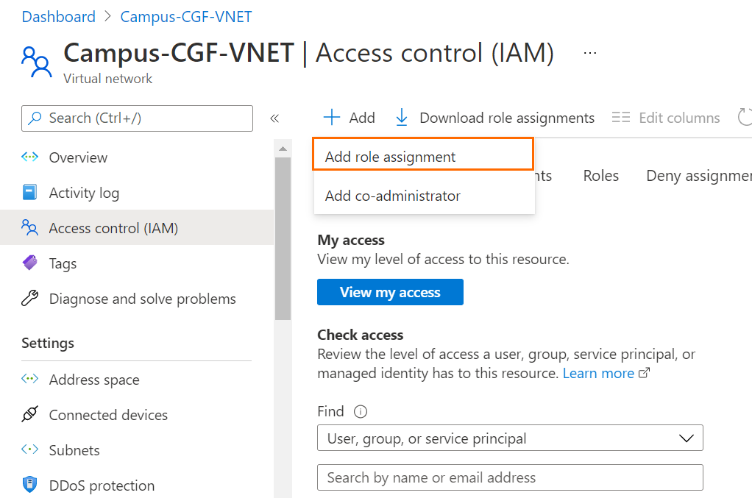Click the Subnets icon
752x498 pixels.
(x=29, y=449)
